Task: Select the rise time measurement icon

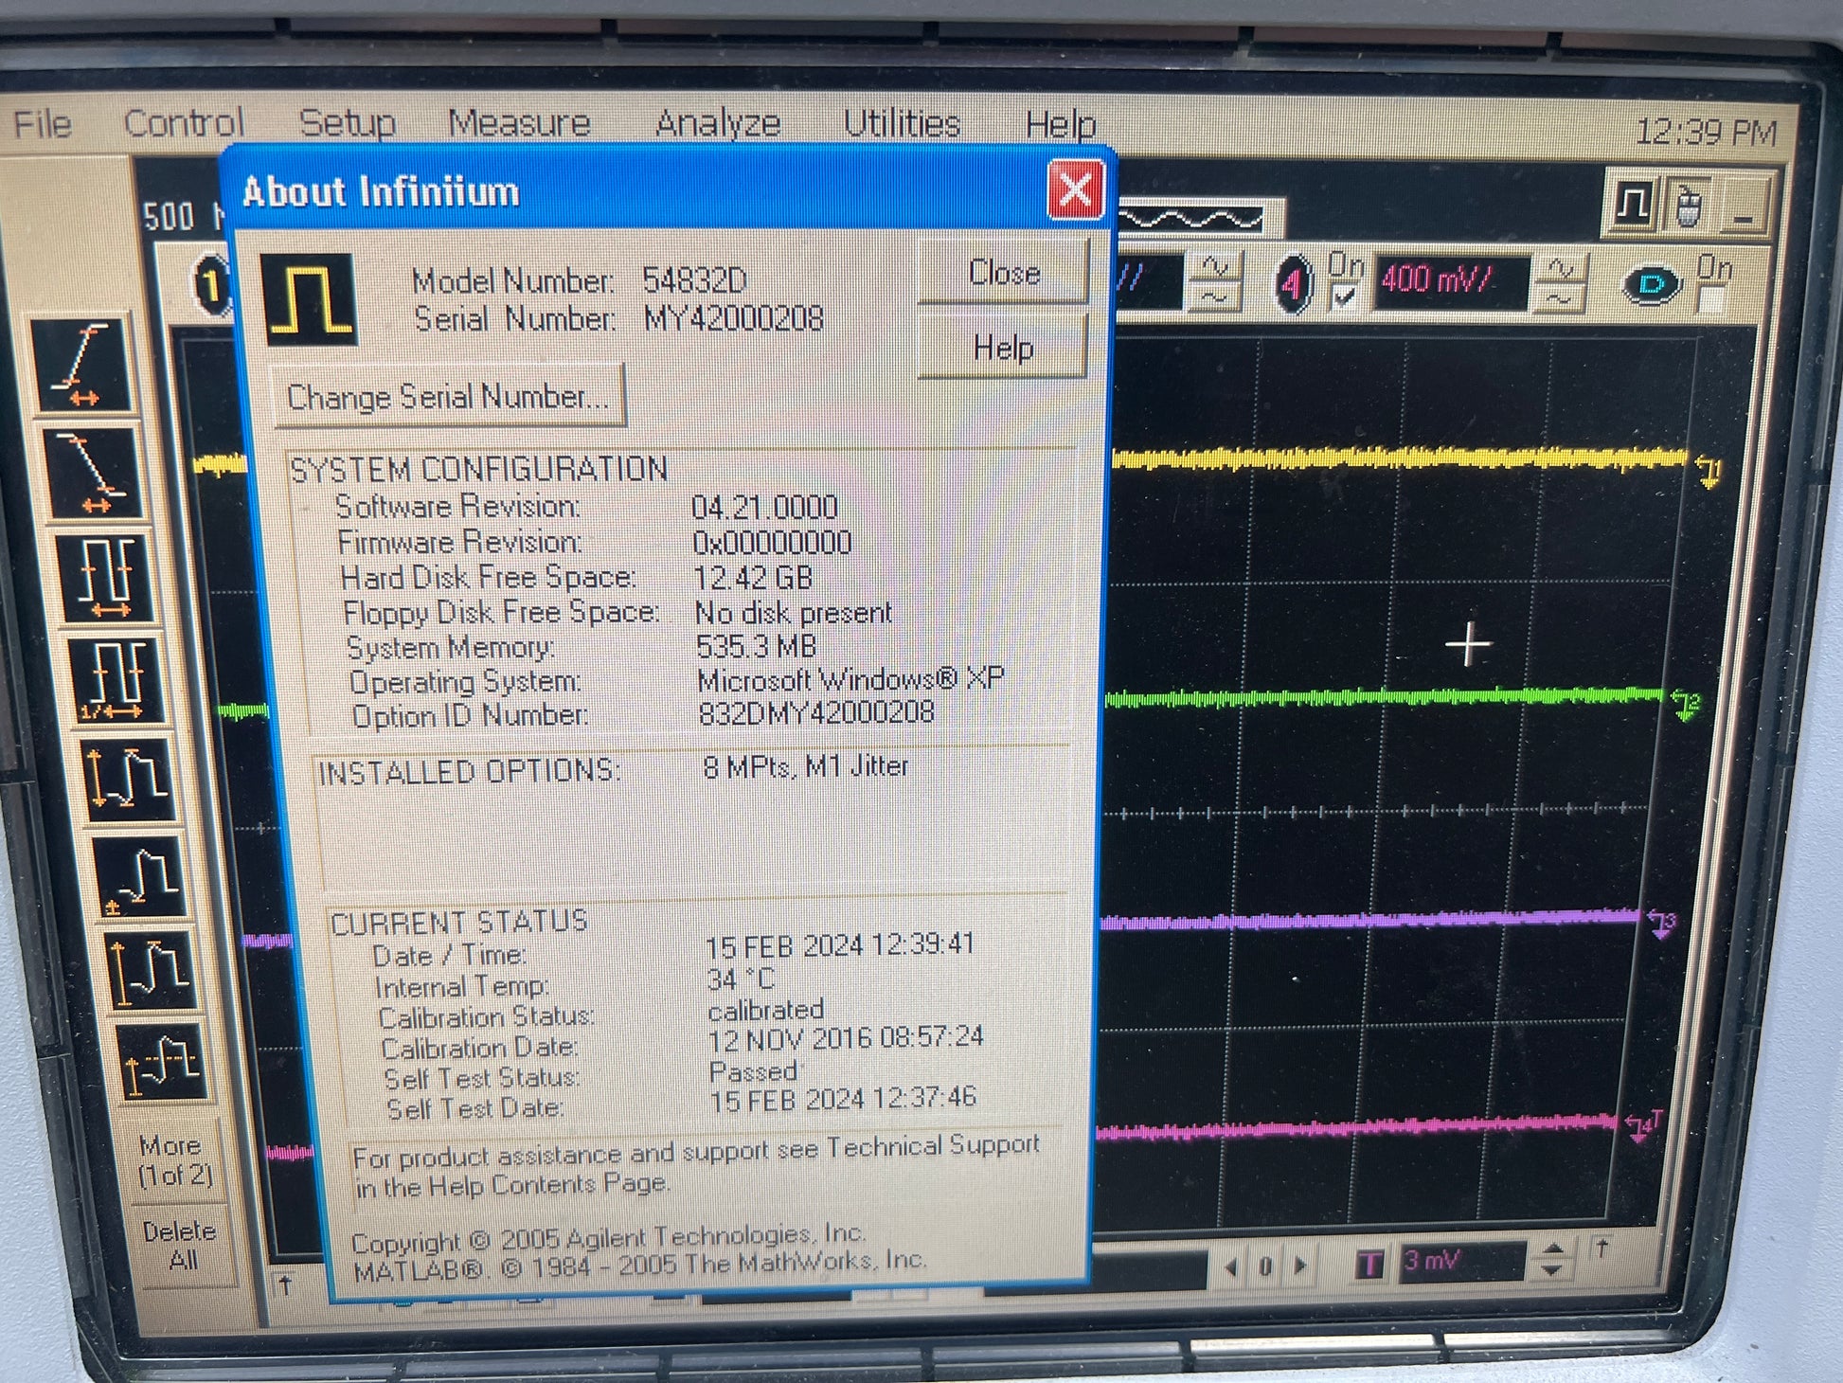Action: tap(83, 366)
